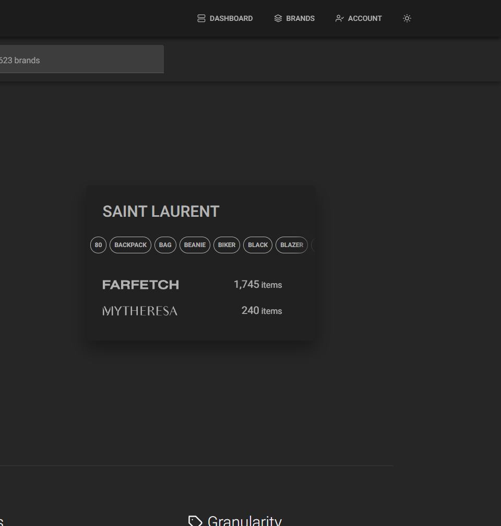Open the Saint Laurent brand title
501x526 pixels.
point(161,212)
